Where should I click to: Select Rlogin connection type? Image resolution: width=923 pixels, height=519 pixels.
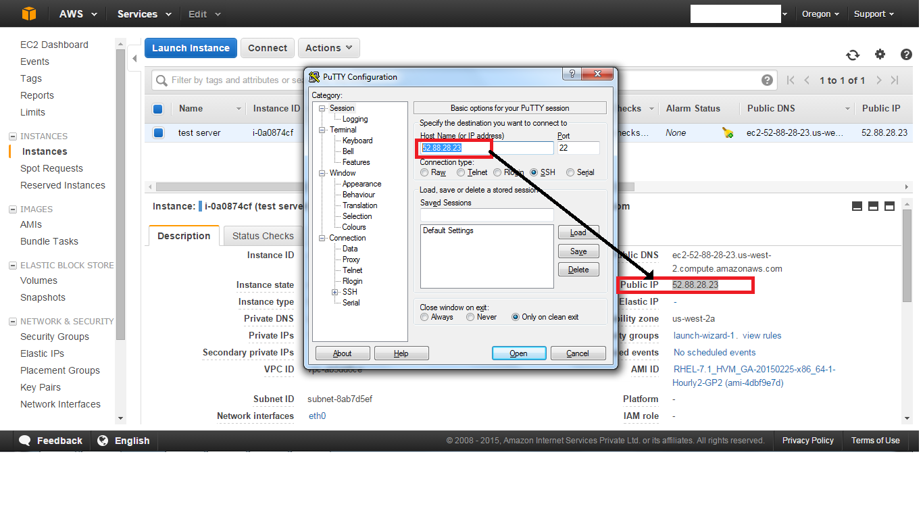click(497, 172)
